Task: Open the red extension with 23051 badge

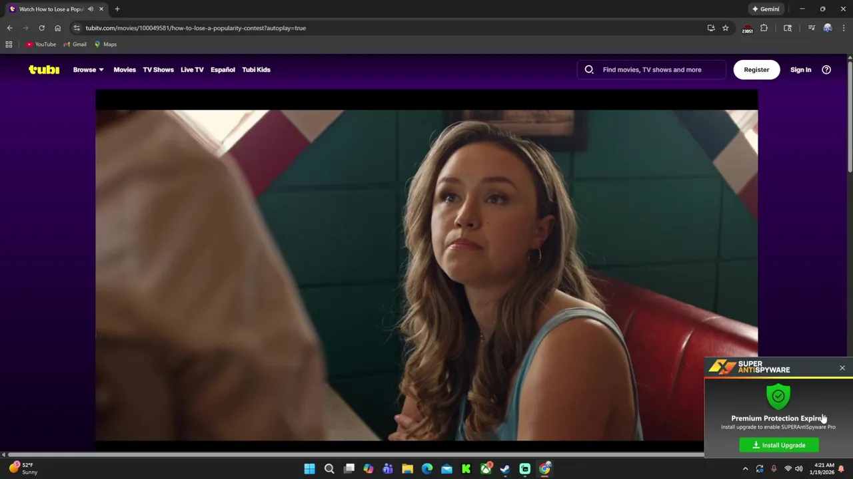Action: (x=748, y=29)
